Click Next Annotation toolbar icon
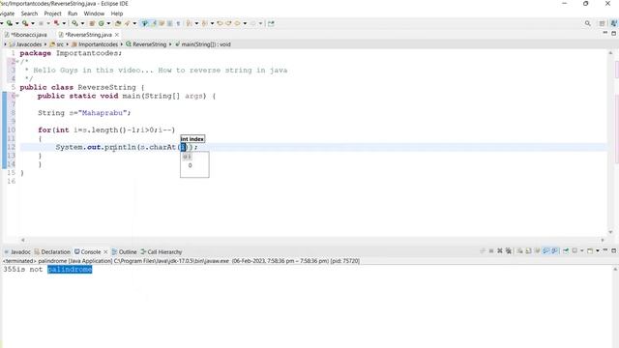619x348 pixels. pos(190,23)
